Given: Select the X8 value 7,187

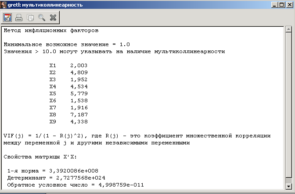Looking at the screenshot, I should [79, 115].
